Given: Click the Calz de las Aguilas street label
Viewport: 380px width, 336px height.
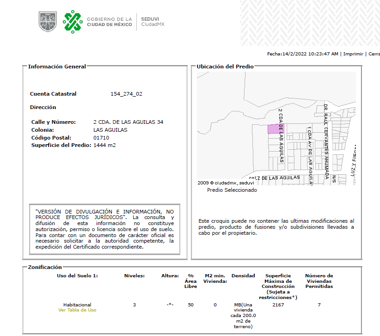Looking at the screenshot, I should [x=274, y=178].
